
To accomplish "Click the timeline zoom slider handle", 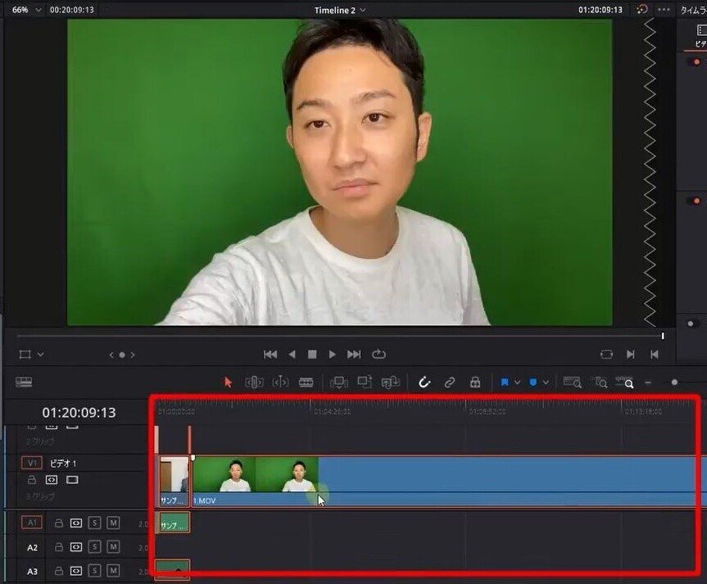I will click(674, 383).
